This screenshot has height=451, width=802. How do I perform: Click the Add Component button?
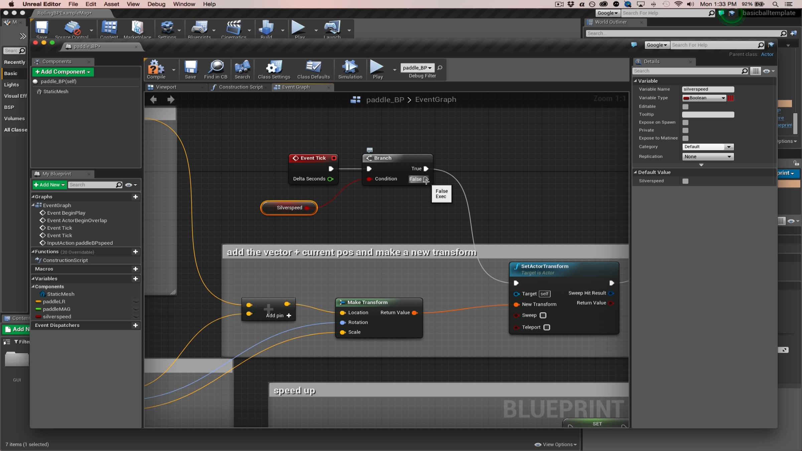click(x=62, y=72)
